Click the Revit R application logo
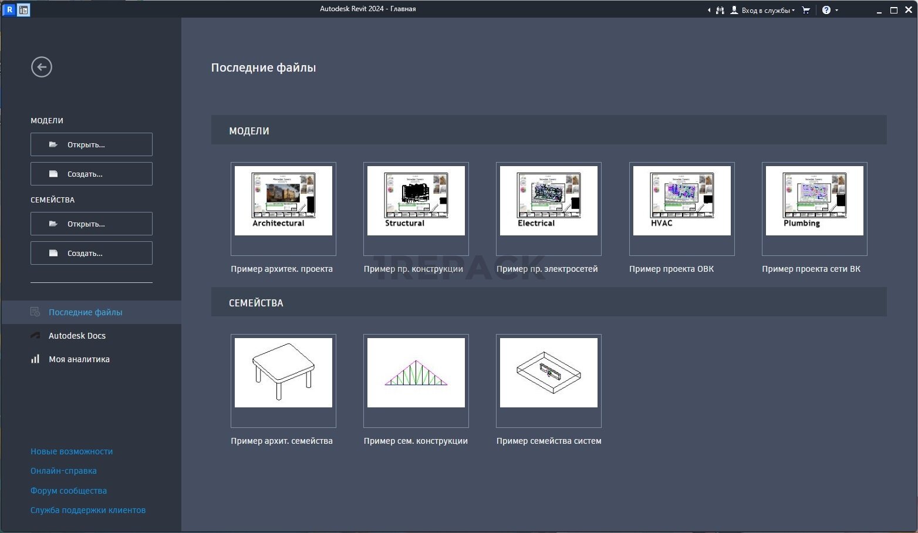 (9, 10)
